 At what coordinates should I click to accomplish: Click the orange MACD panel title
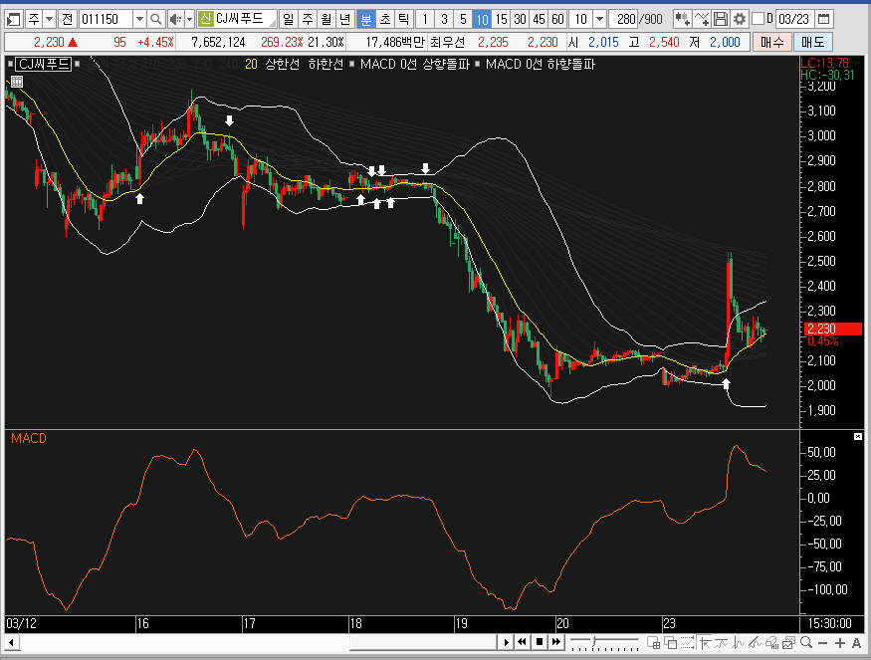coord(28,438)
